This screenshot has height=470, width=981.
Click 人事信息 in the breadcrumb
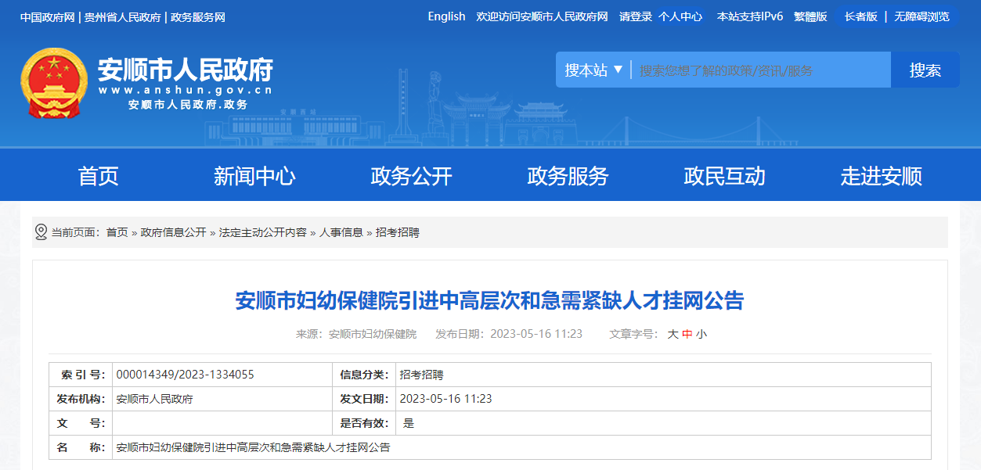341,232
